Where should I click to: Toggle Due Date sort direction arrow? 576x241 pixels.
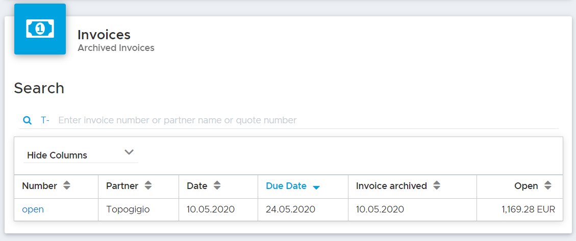click(x=316, y=188)
